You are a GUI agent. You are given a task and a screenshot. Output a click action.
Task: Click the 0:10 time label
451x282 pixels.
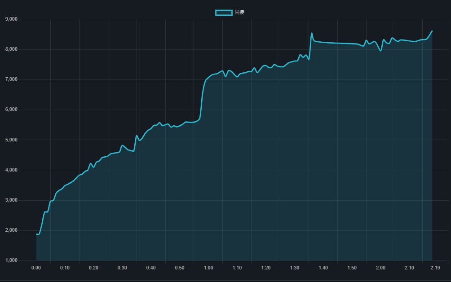65,268
